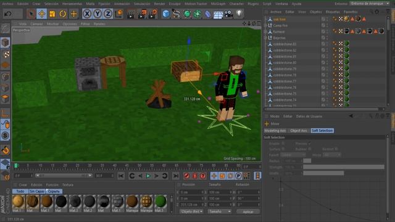
Task: Go to end of timeline
Action: click(176, 176)
